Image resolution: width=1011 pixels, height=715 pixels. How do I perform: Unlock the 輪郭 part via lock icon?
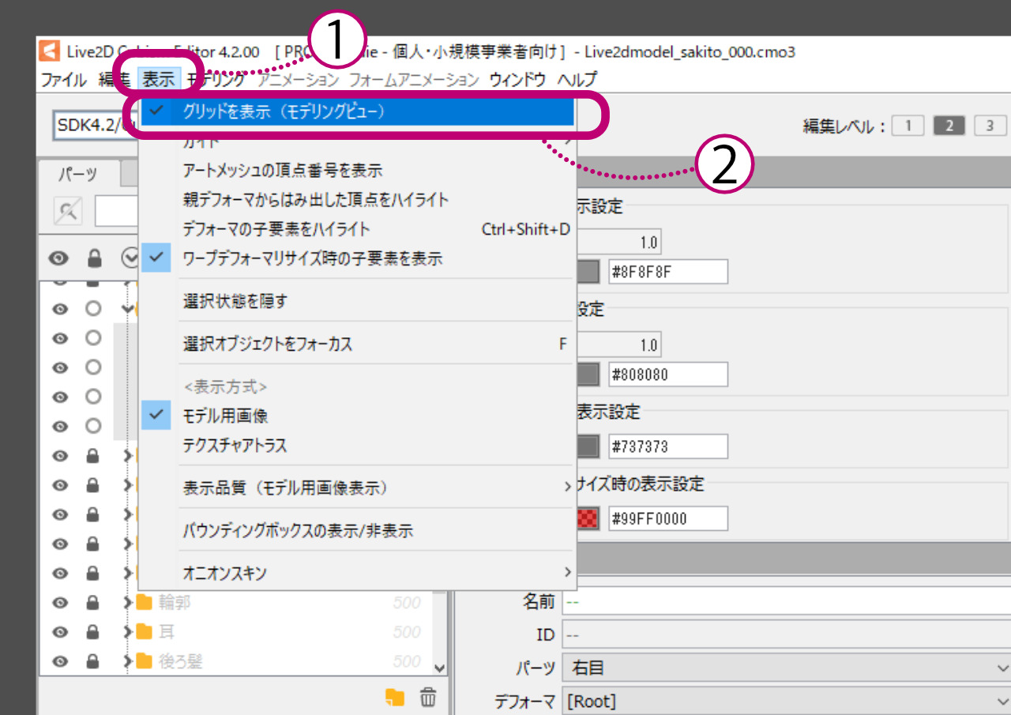[92, 603]
